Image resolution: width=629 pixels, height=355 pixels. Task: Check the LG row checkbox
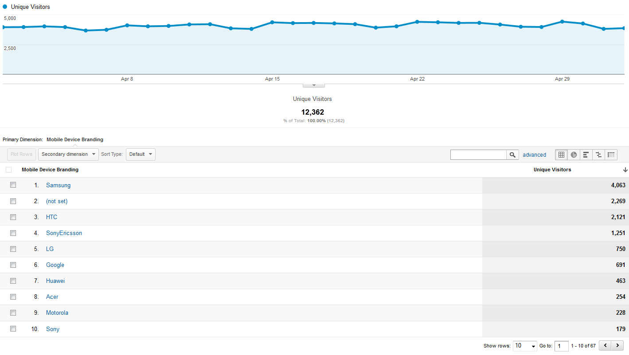point(13,249)
